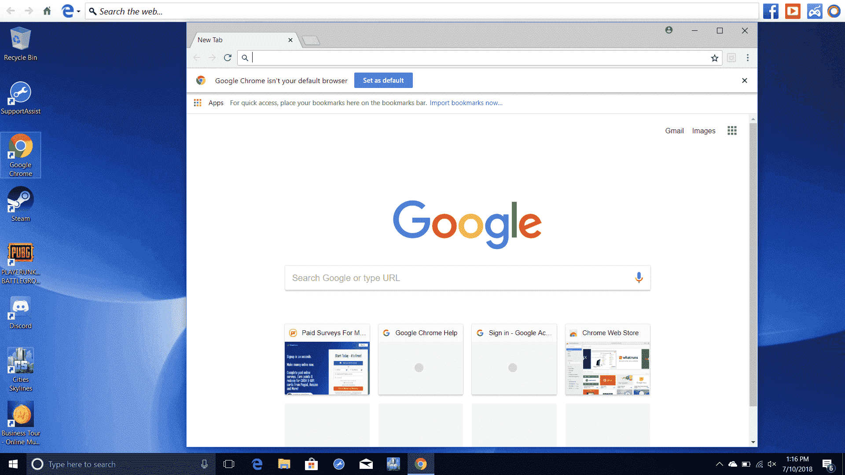Click the Chrome profile avatar icon
The height and width of the screenshot is (475, 845).
(x=669, y=30)
